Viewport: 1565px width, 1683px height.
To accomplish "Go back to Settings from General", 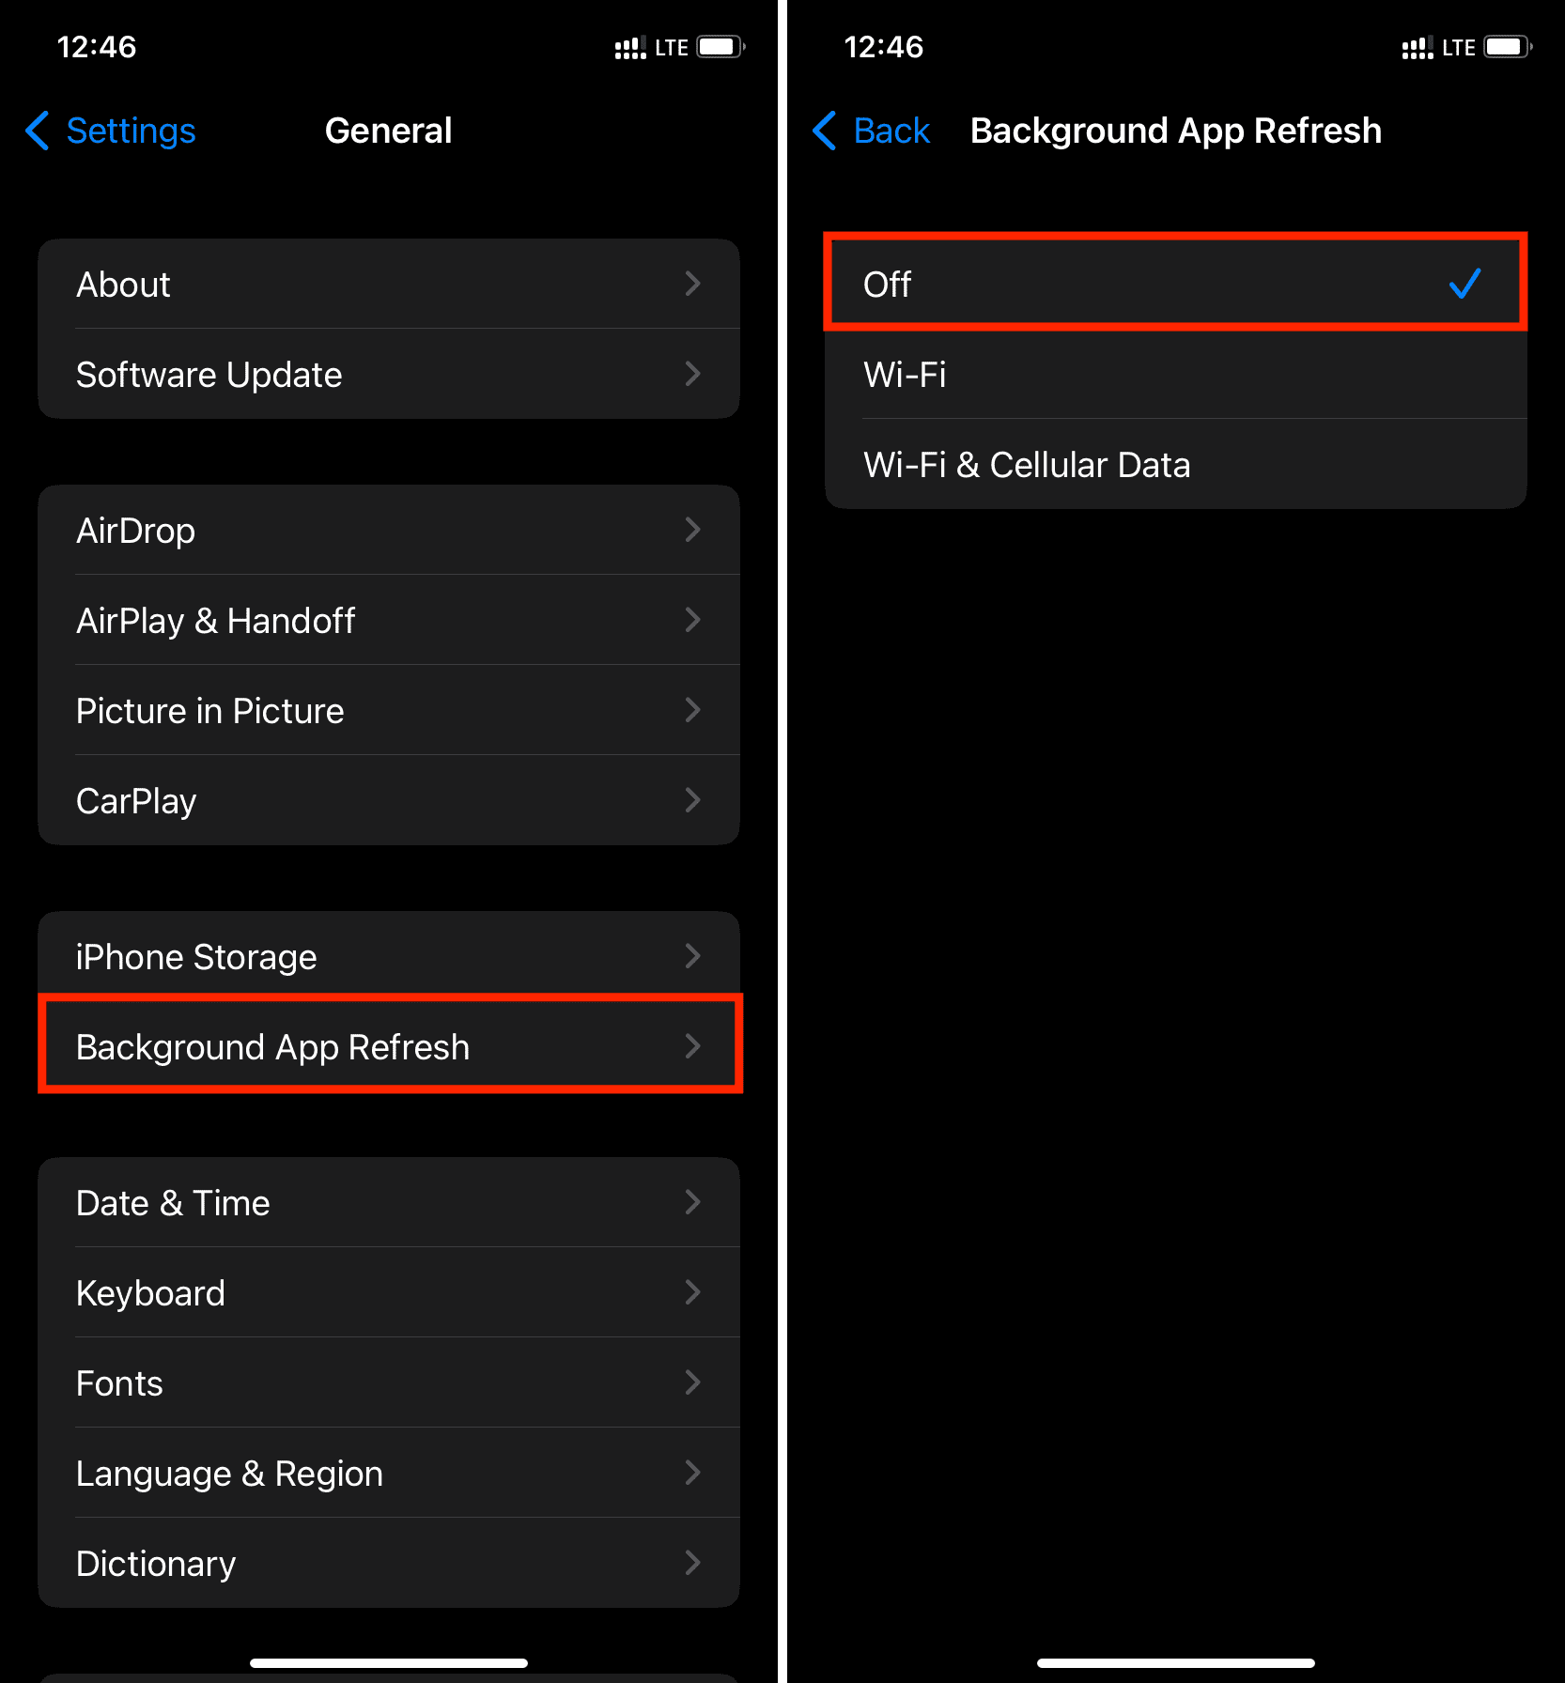I will click(111, 131).
